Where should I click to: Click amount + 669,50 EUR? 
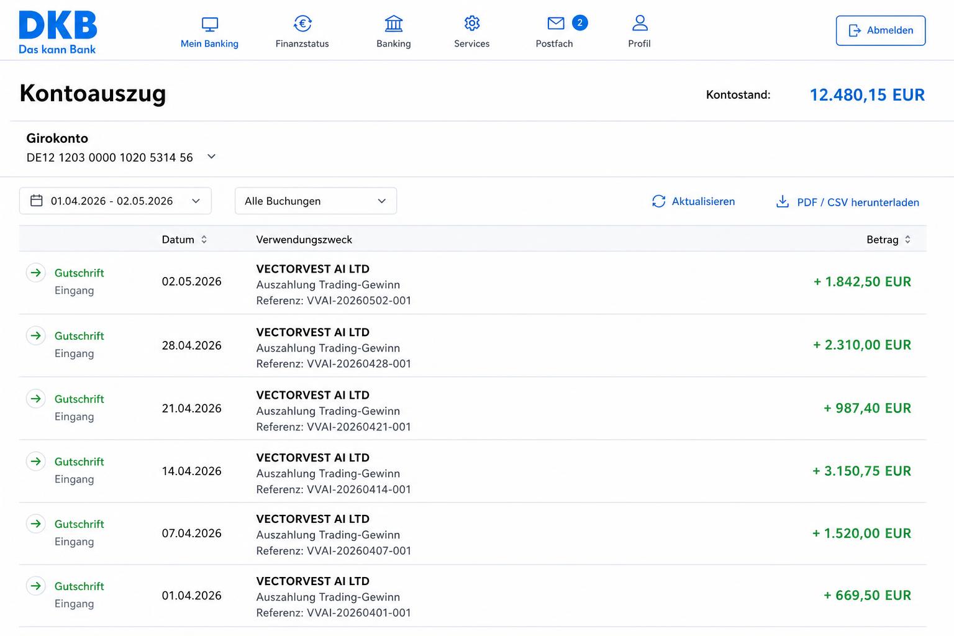868,595
